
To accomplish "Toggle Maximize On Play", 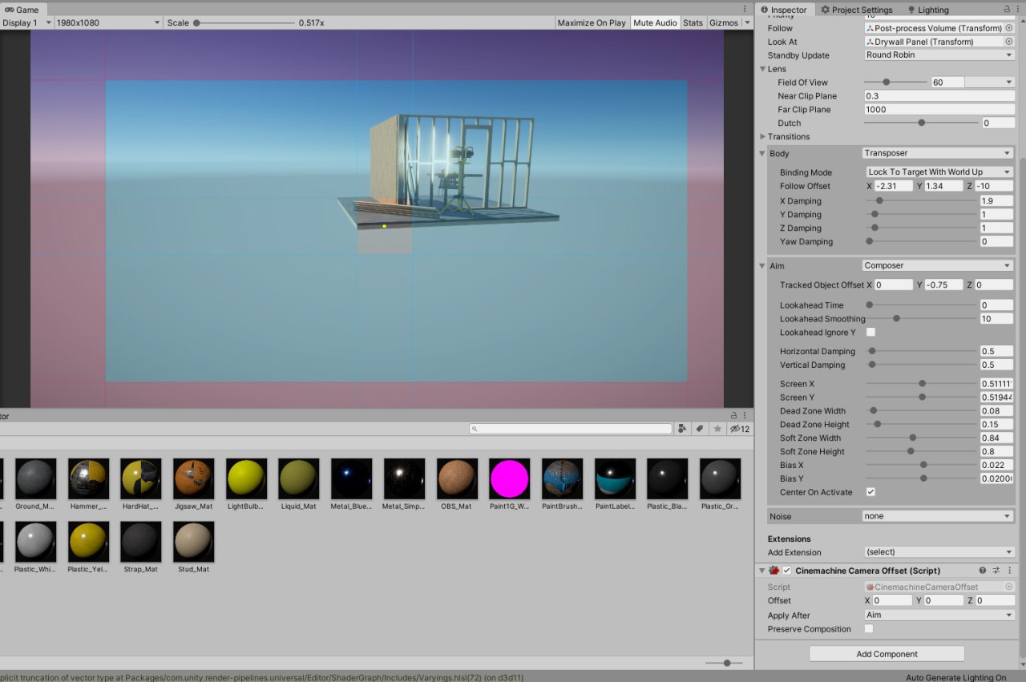I will coord(592,22).
